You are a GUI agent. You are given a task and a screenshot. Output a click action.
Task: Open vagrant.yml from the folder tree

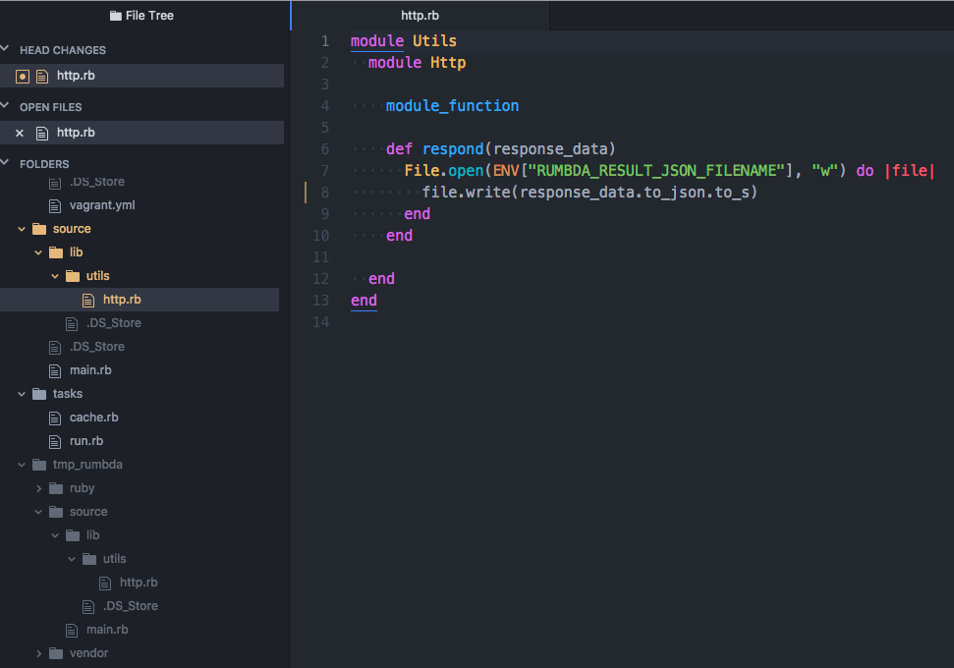[102, 205]
